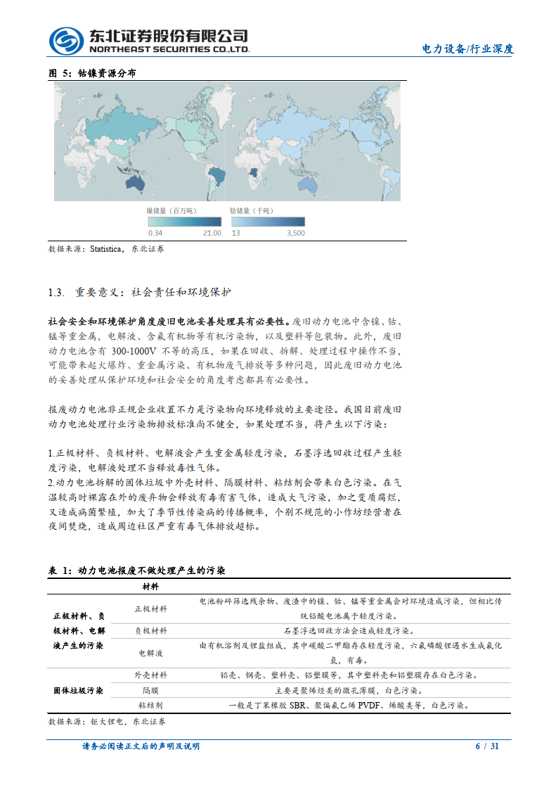The height and width of the screenshot is (790, 558).
Task: Click the company name 东北证券股份有限公司
Action: point(169,36)
